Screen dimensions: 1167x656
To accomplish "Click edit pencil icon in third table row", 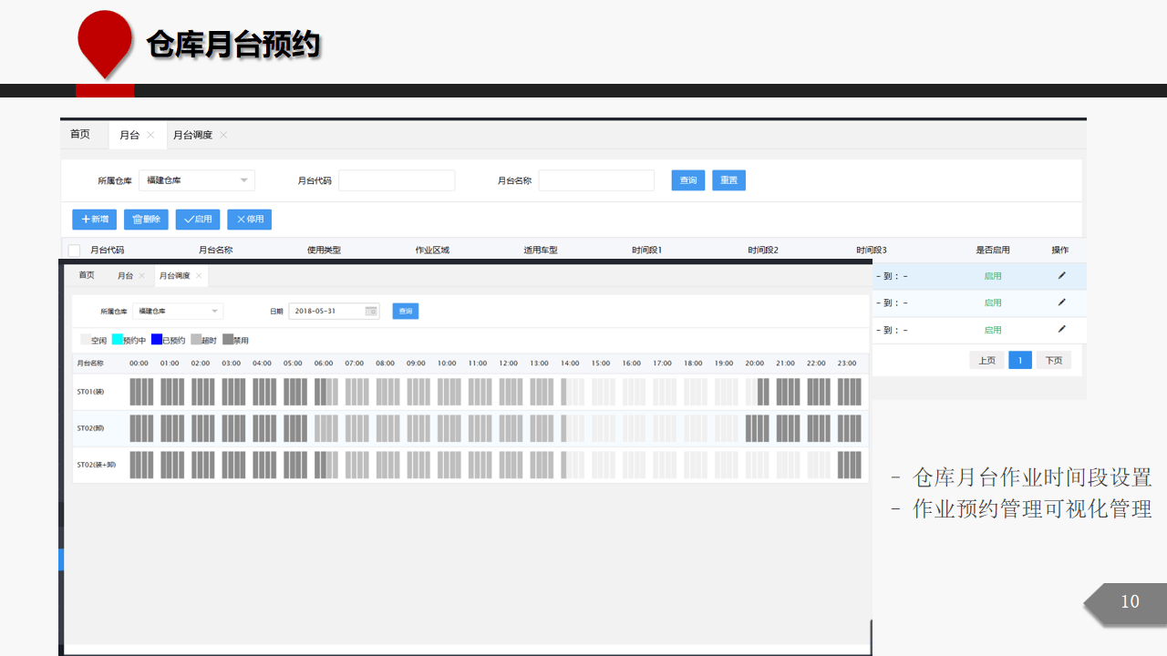I will coord(1061,329).
